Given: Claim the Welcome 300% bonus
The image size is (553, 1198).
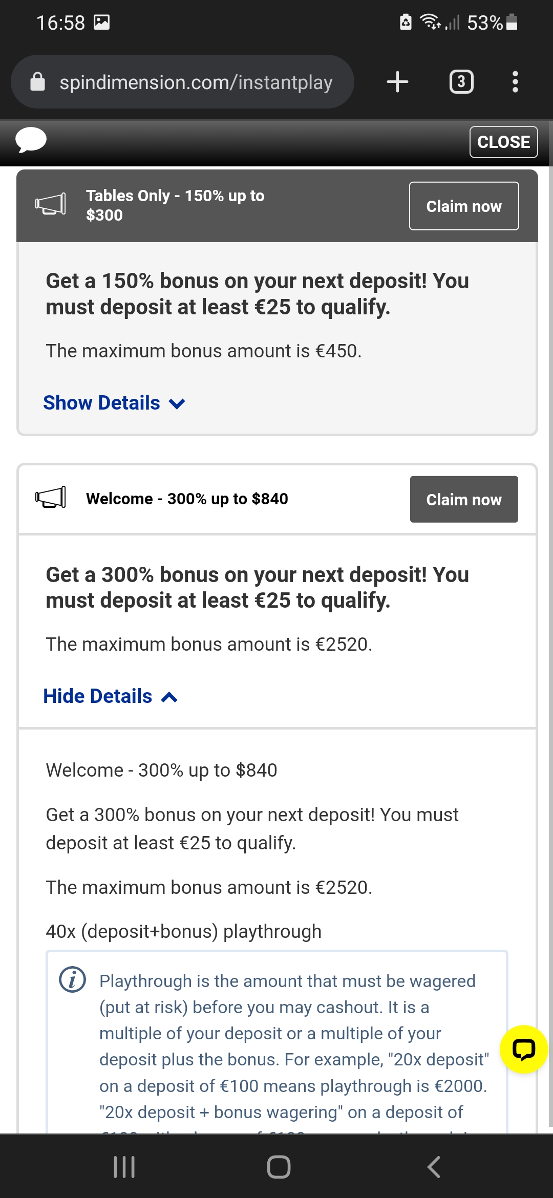Looking at the screenshot, I should click(463, 499).
